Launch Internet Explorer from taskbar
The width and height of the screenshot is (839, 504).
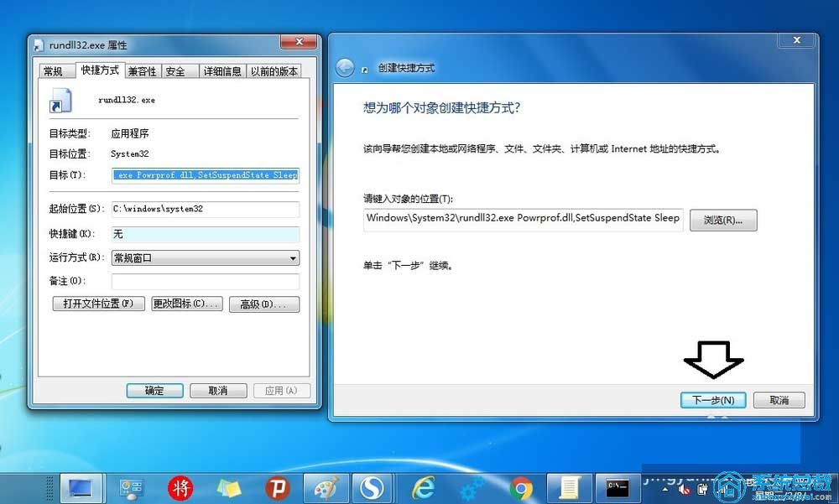pyautogui.click(x=423, y=488)
